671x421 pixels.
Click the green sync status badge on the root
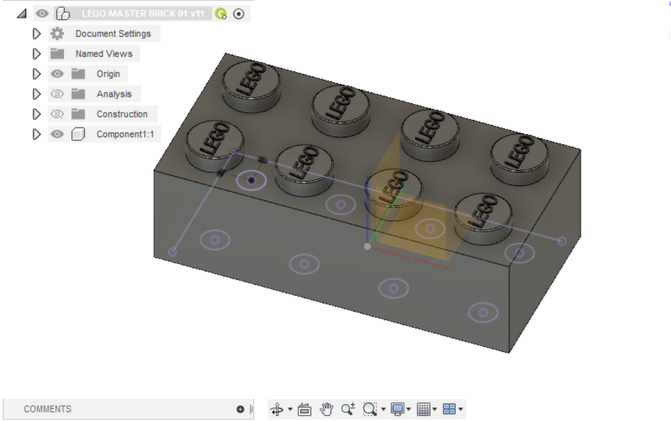point(220,13)
